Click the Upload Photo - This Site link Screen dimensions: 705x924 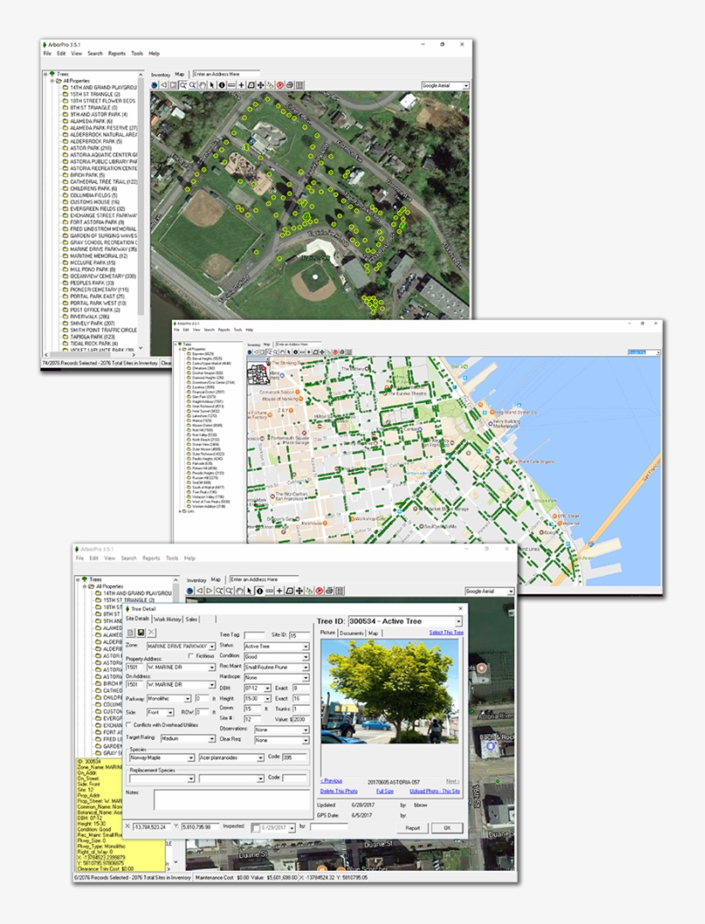434,792
